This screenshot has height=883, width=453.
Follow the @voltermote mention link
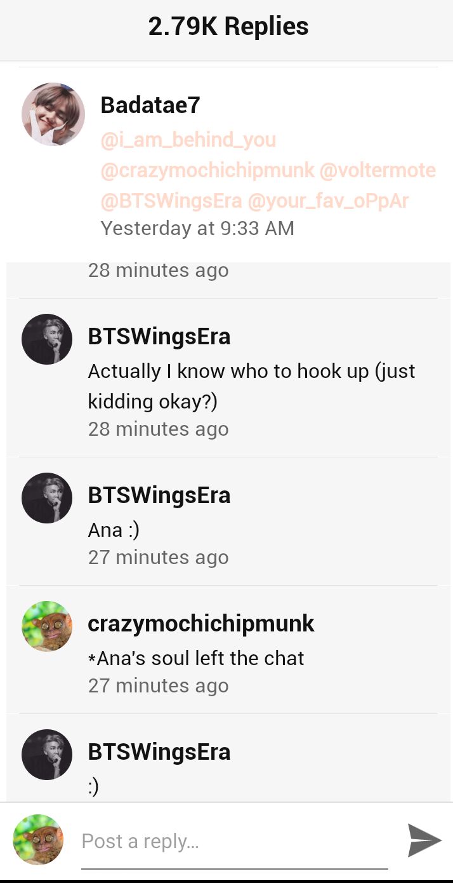coord(377,170)
